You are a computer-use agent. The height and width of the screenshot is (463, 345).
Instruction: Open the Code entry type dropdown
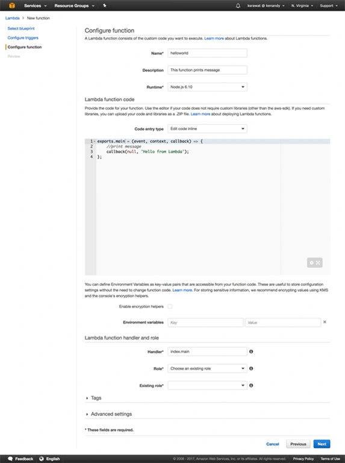[207, 129]
